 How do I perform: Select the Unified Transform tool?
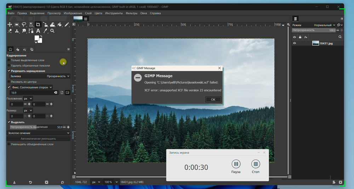[x=45, y=25]
